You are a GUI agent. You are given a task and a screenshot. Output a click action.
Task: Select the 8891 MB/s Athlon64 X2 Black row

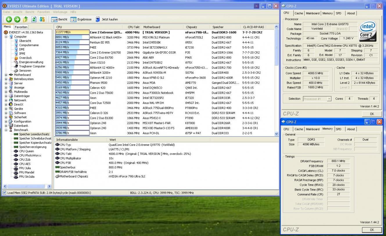tap(164, 37)
